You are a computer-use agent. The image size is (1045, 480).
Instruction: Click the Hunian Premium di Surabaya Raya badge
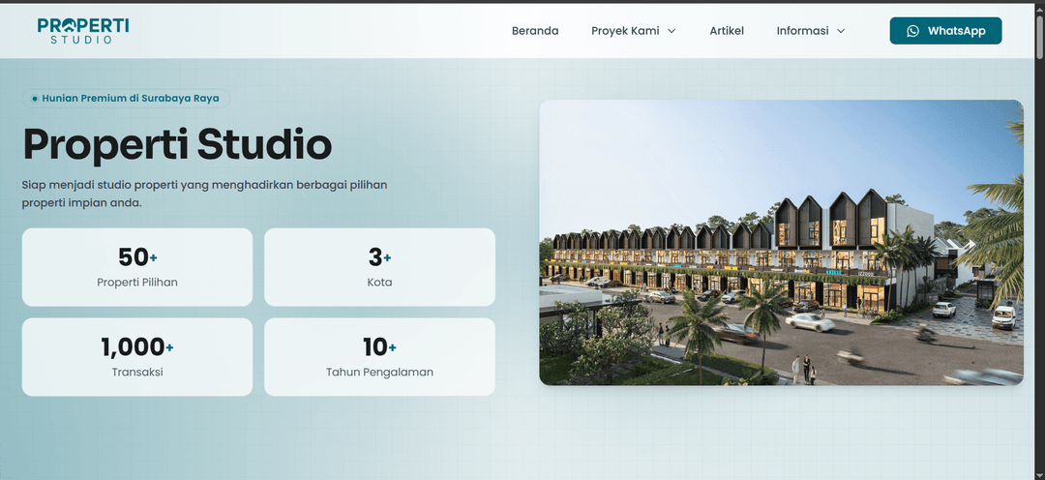click(x=126, y=99)
